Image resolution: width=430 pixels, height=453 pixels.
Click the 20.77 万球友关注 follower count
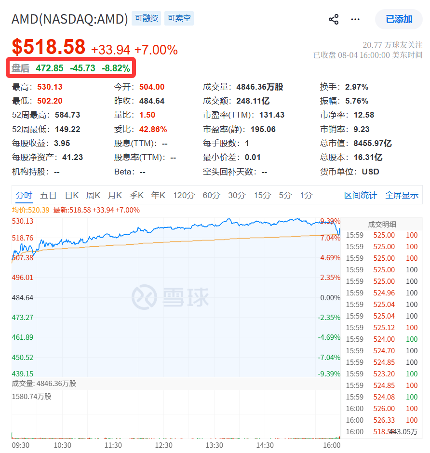coord(392,45)
